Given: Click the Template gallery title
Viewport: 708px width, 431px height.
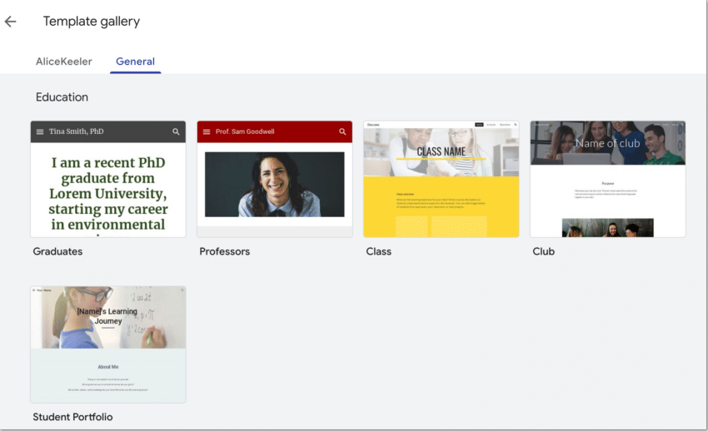Looking at the screenshot, I should click(x=92, y=22).
